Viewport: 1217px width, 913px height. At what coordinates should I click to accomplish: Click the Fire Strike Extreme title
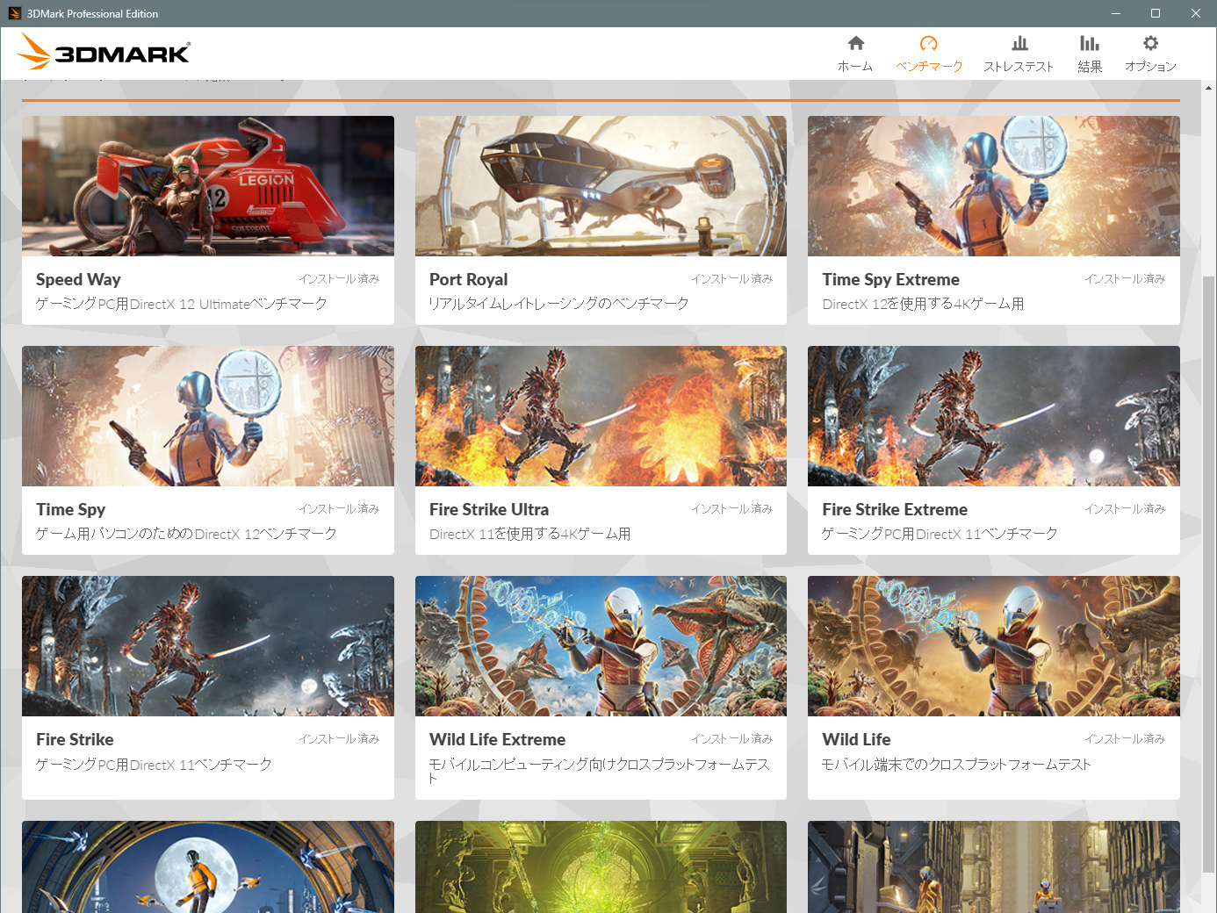tap(895, 510)
